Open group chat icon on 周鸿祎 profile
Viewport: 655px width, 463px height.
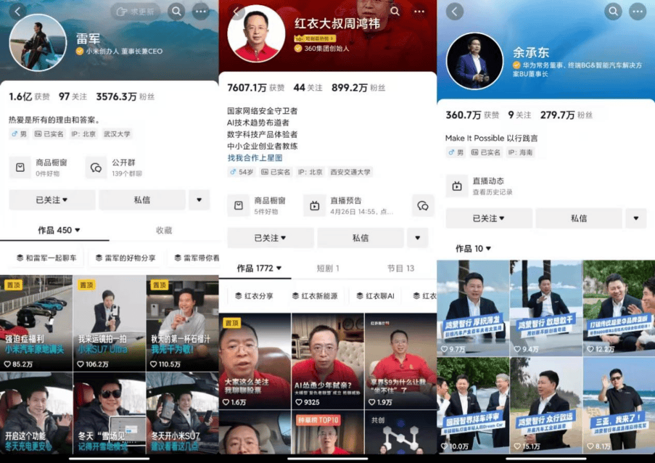pos(423,205)
